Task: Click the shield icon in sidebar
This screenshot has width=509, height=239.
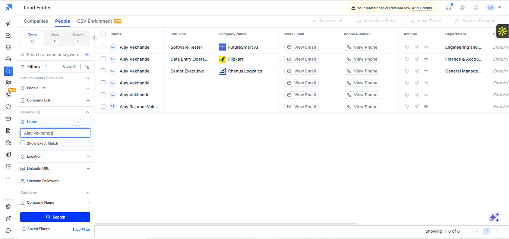Action: click(8, 107)
